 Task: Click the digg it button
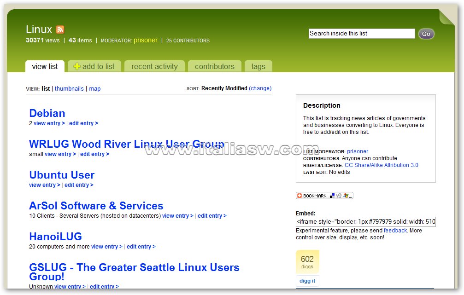307,281
